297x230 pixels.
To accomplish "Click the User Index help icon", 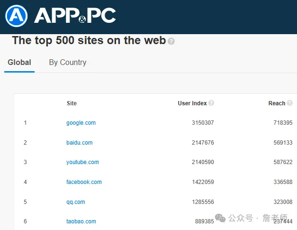I will click(x=211, y=103).
